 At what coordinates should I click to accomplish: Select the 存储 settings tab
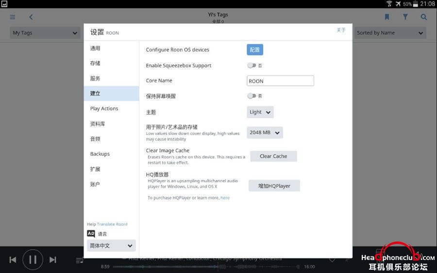(x=112, y=64)
